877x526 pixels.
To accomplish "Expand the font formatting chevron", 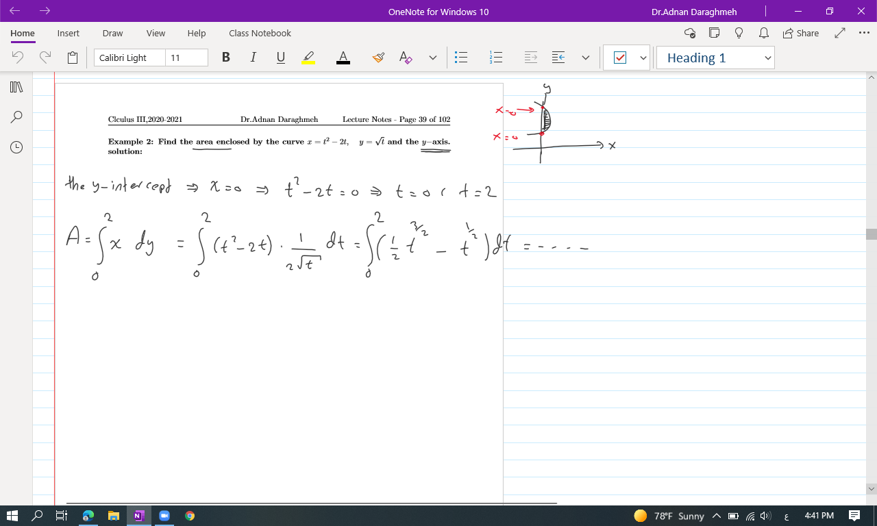I will pos(433,58).
